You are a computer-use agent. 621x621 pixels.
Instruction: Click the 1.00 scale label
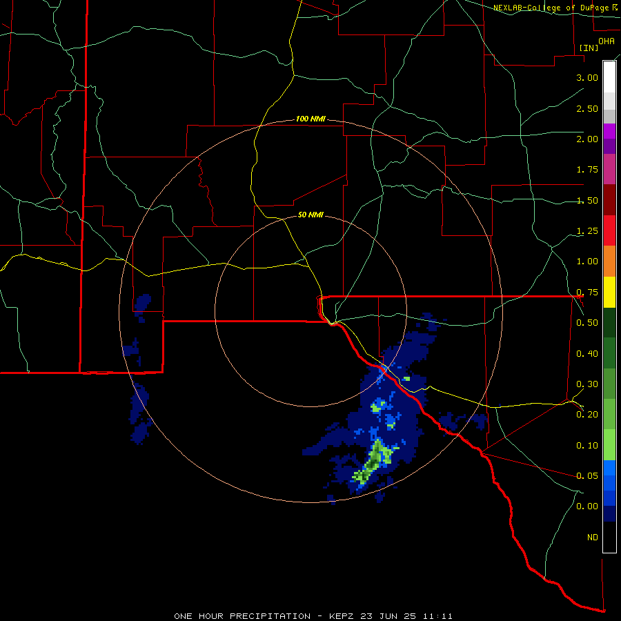coord(587,262)
